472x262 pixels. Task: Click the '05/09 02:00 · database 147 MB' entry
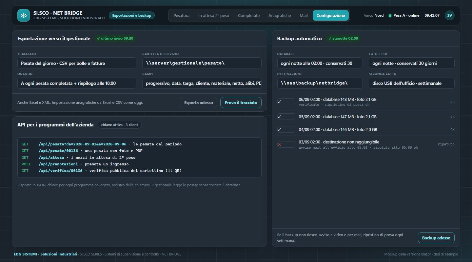pyautogui.click(x=338, y=117)
